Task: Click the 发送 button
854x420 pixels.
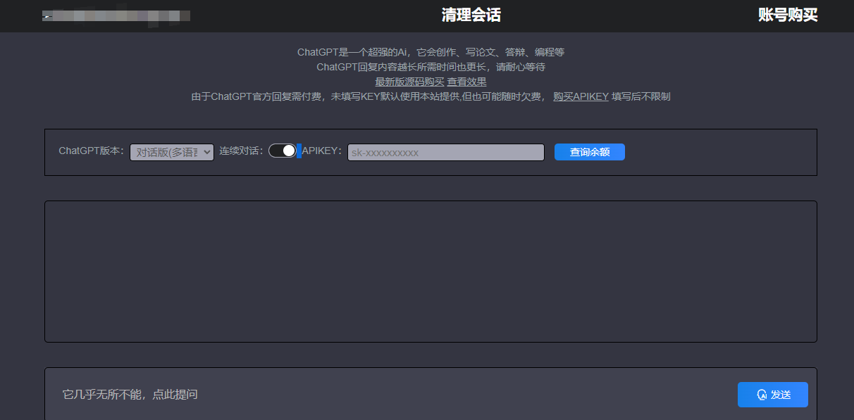Action: (x=773, y=395)
